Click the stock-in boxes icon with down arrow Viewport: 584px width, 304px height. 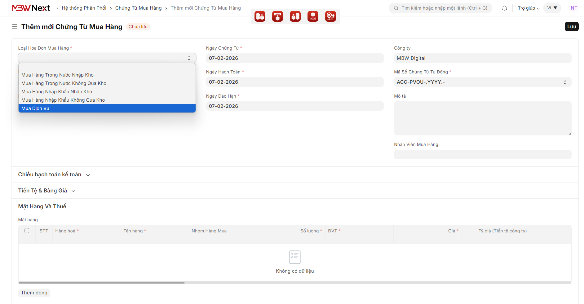click(x=260, y=16)
